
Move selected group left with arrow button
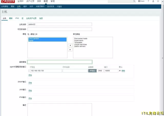(70, 45)
